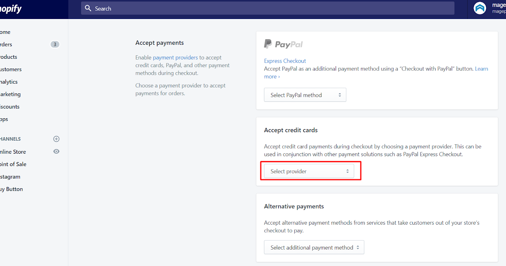Expand the Select provider dropdown
Image resolution: width=506 pixels, height=266 pixels.
(309, 171)
